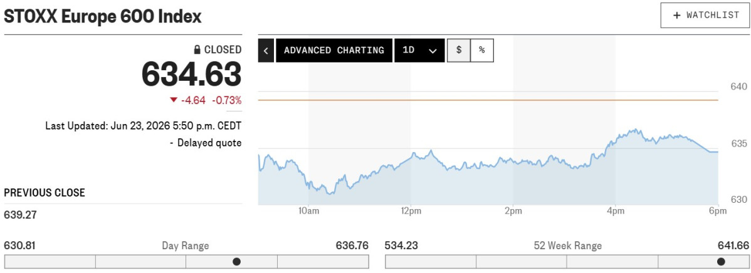Click the lock icon beside CLOSED
The height and width of the screenshot is (273, 751).
pos(197,49)
